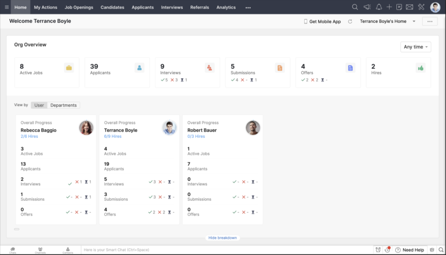Open Terrance Boyle's 6/9 Hires link
This screenshot has width=446, height=255.
click(x=113, y=136)
